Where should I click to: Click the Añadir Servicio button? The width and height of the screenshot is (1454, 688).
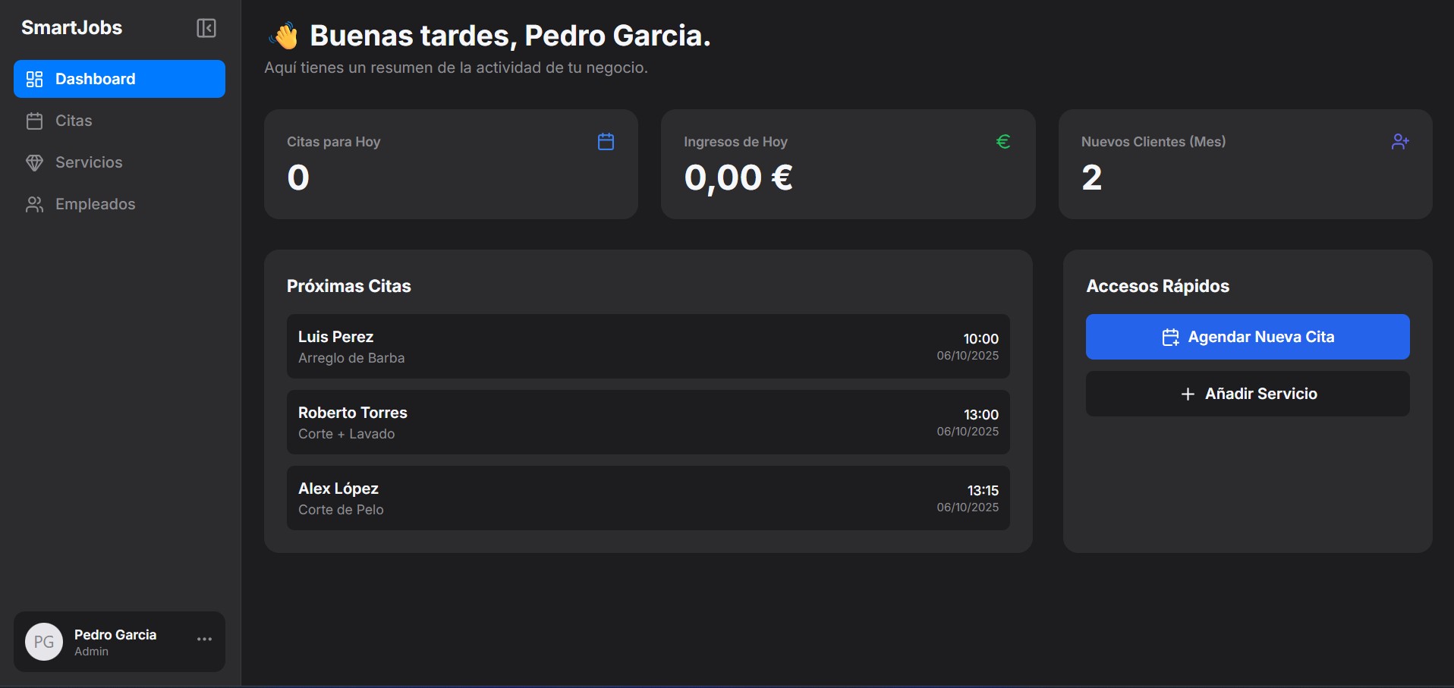tap(1248, 394)
